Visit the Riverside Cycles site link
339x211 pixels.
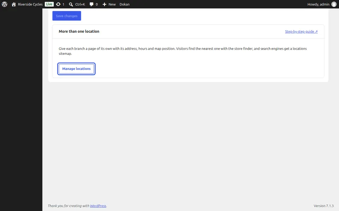click(30, 4)
